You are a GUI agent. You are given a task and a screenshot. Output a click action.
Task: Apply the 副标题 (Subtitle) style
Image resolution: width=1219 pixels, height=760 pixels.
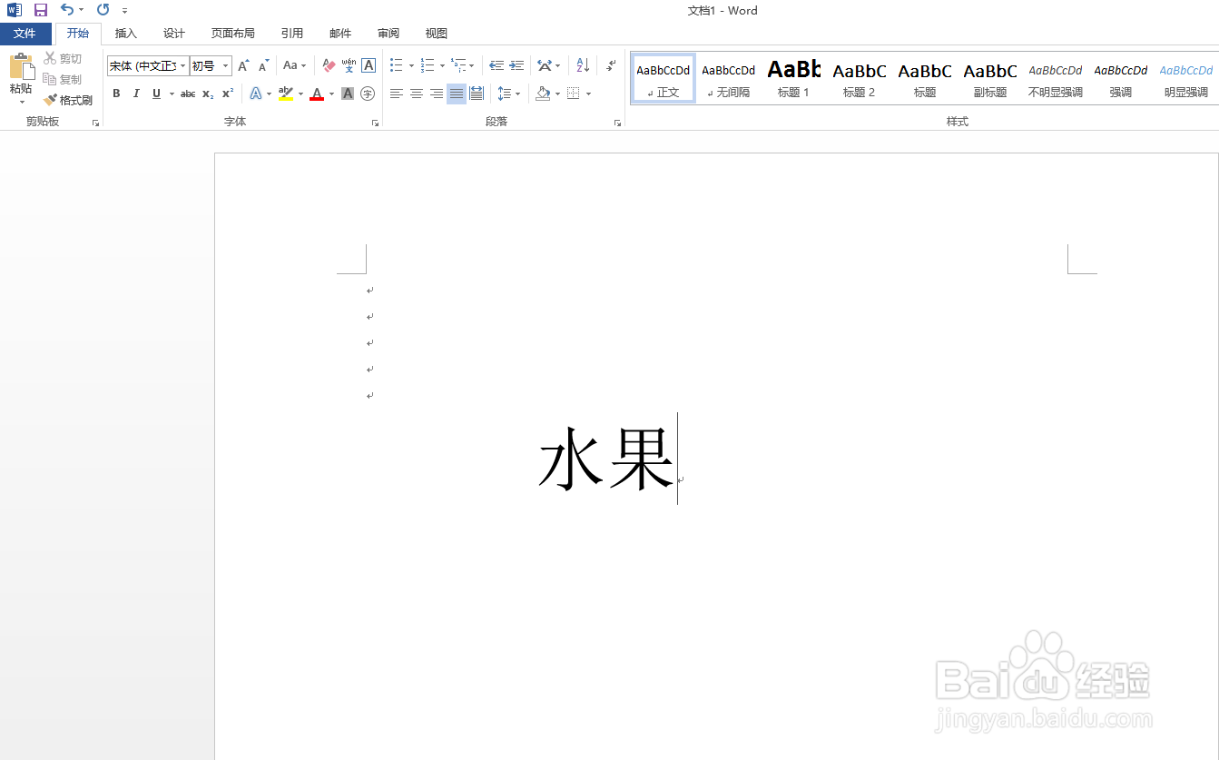(990, 78)
